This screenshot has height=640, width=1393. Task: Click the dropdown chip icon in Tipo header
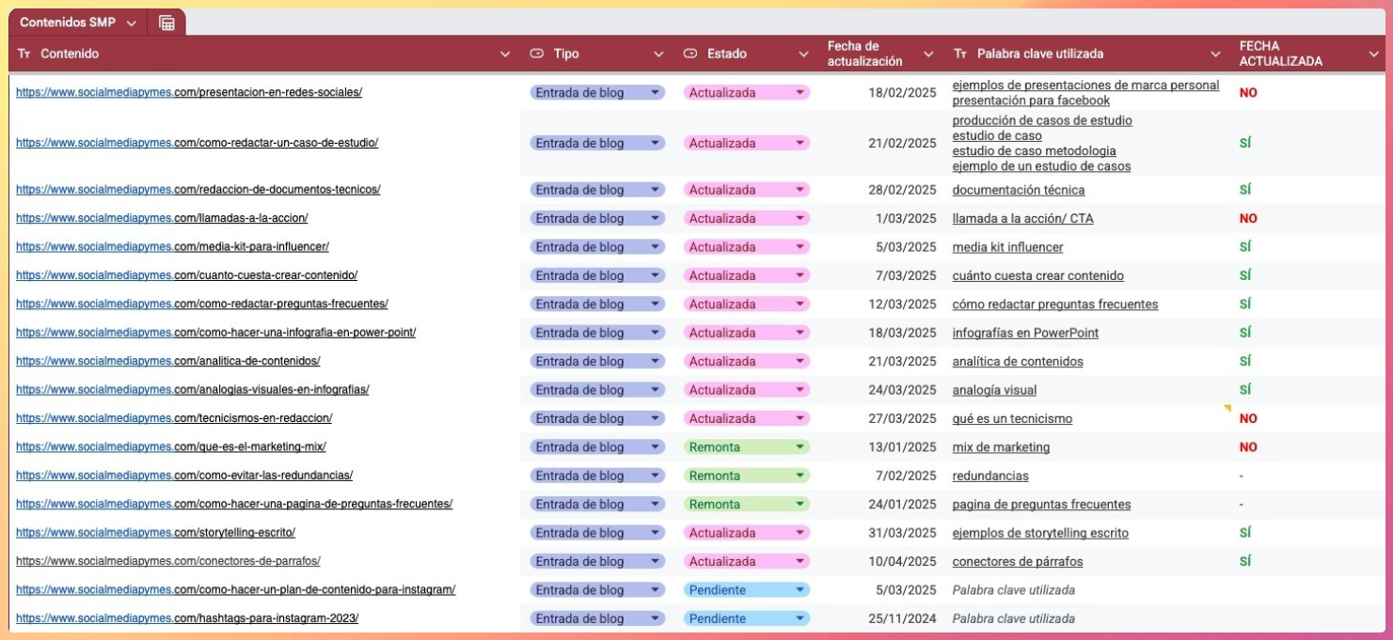pos(537,55)
